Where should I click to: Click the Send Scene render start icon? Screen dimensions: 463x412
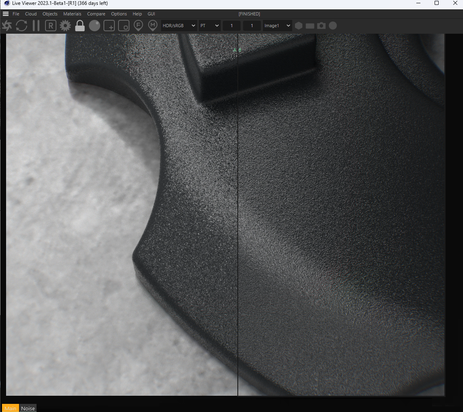click(x=7, y=26)
